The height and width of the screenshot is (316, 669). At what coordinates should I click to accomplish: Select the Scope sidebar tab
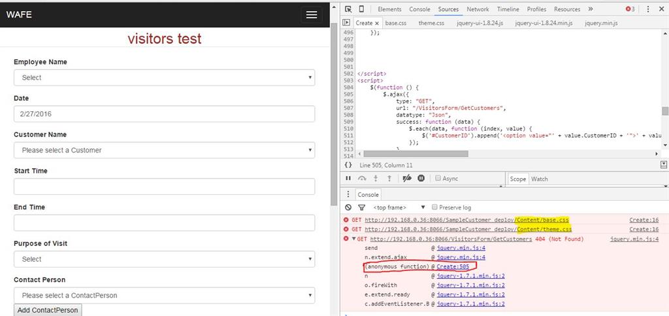click(x=517, y=179)
